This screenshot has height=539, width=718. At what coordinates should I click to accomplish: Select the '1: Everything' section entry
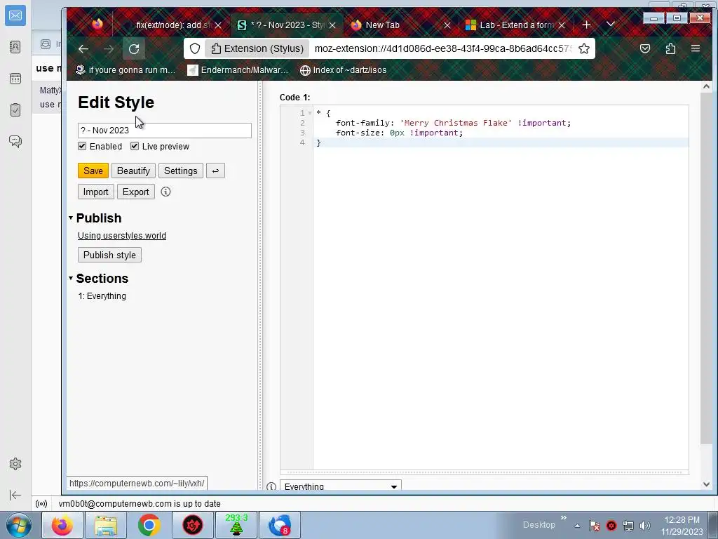[102, 296]
